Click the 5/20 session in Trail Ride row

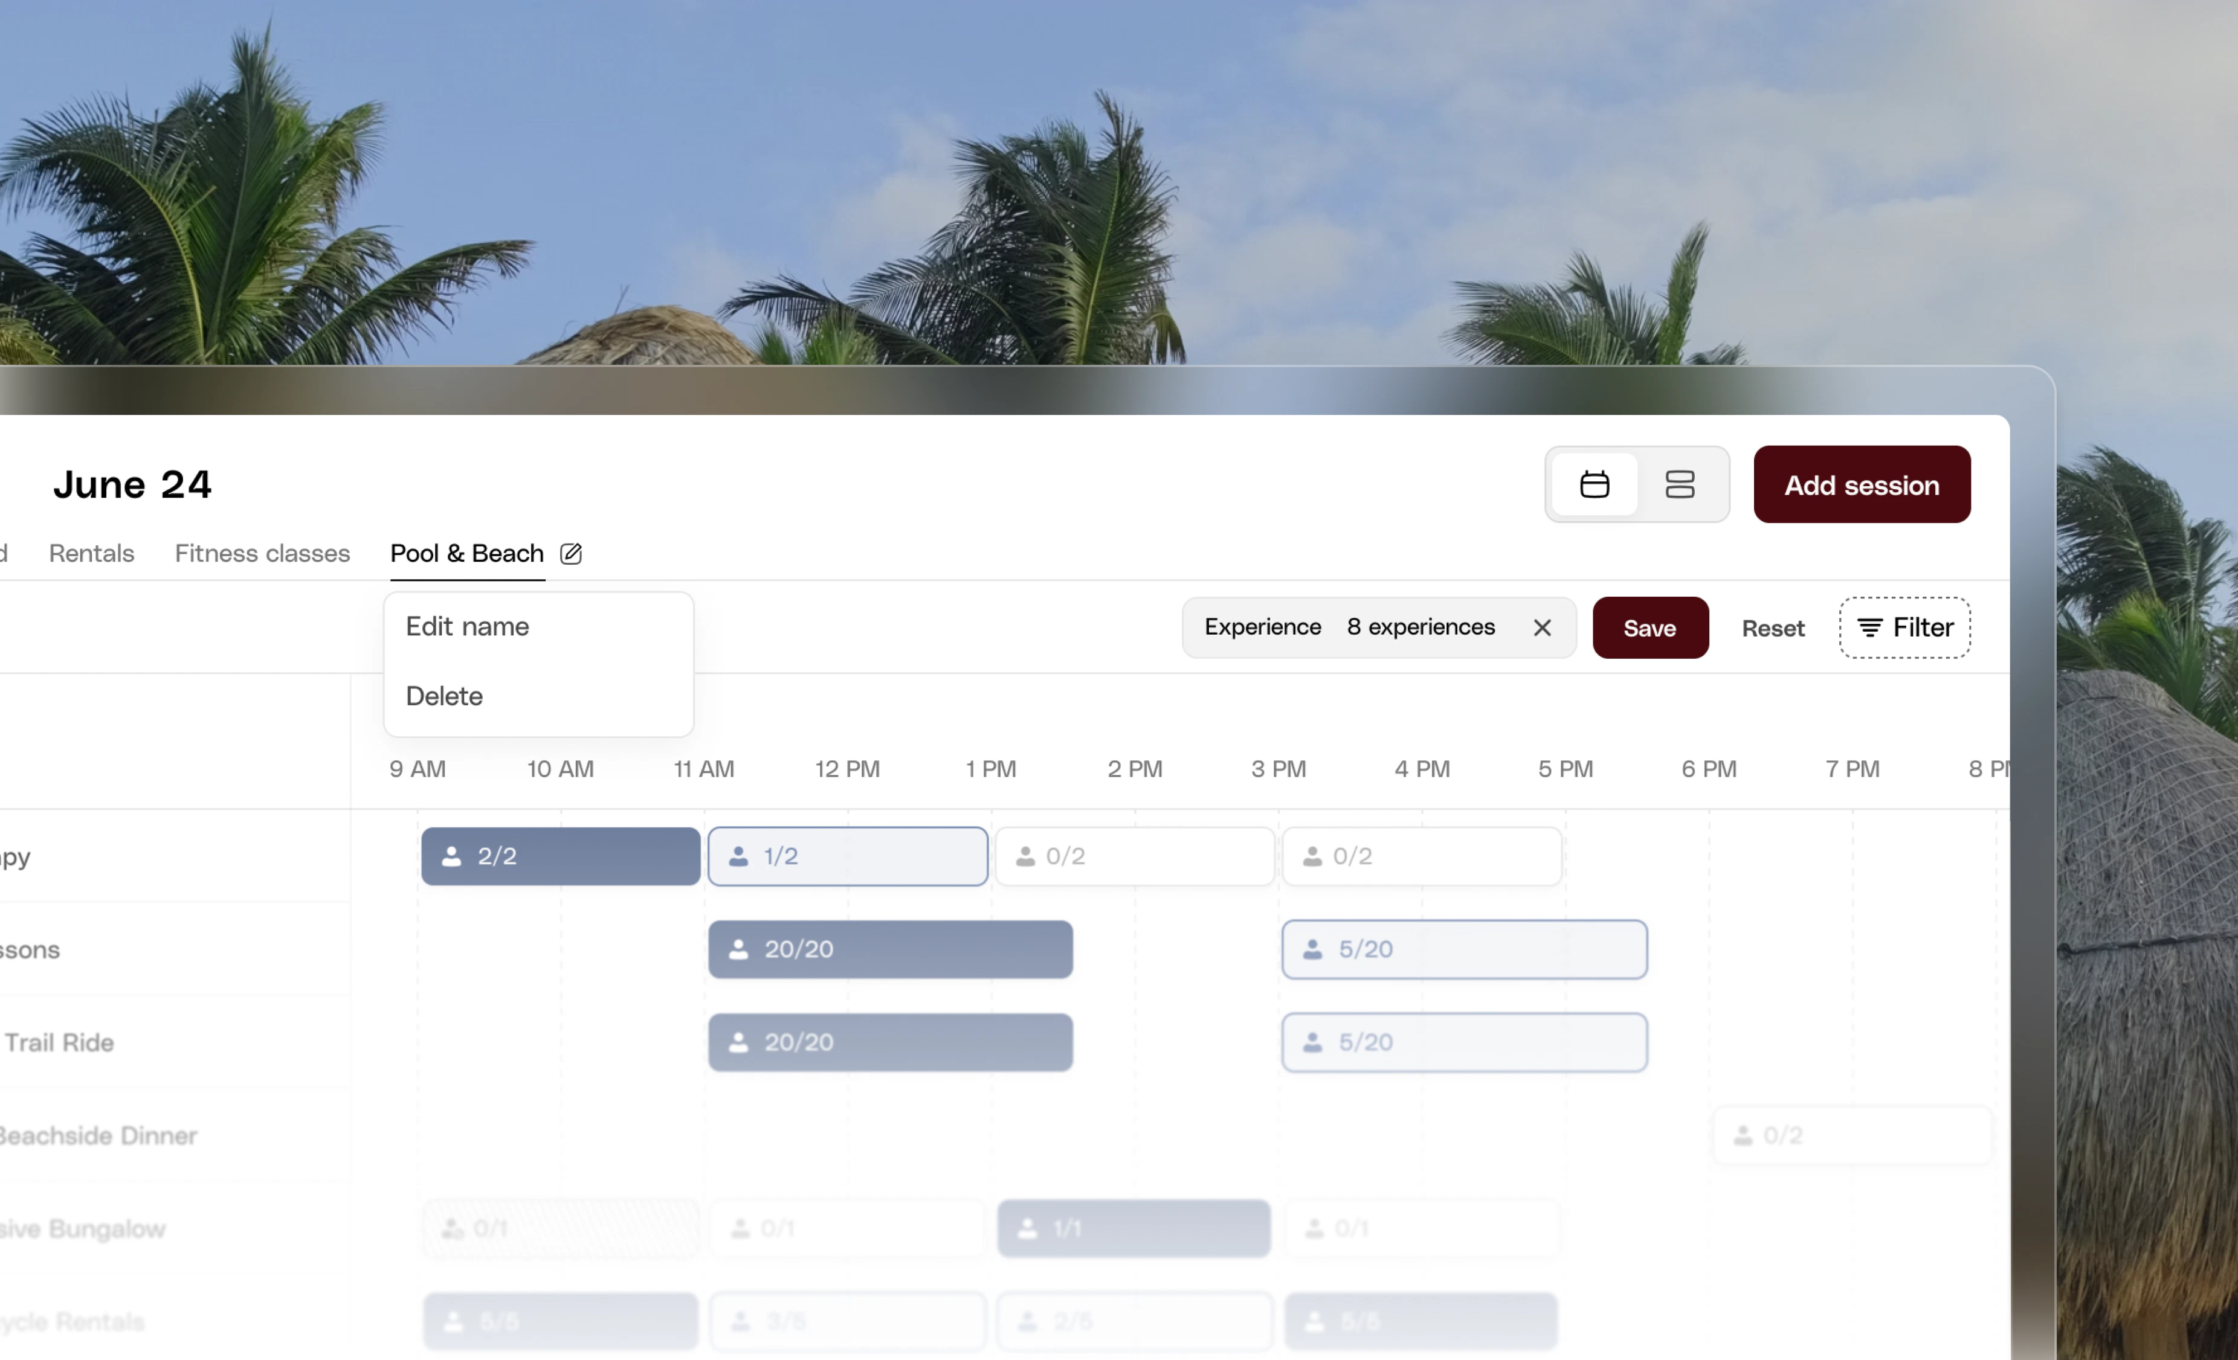1464,1042
